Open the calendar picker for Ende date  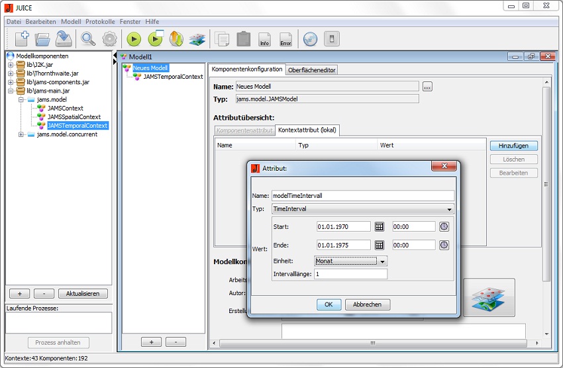[x=380, y=245]
